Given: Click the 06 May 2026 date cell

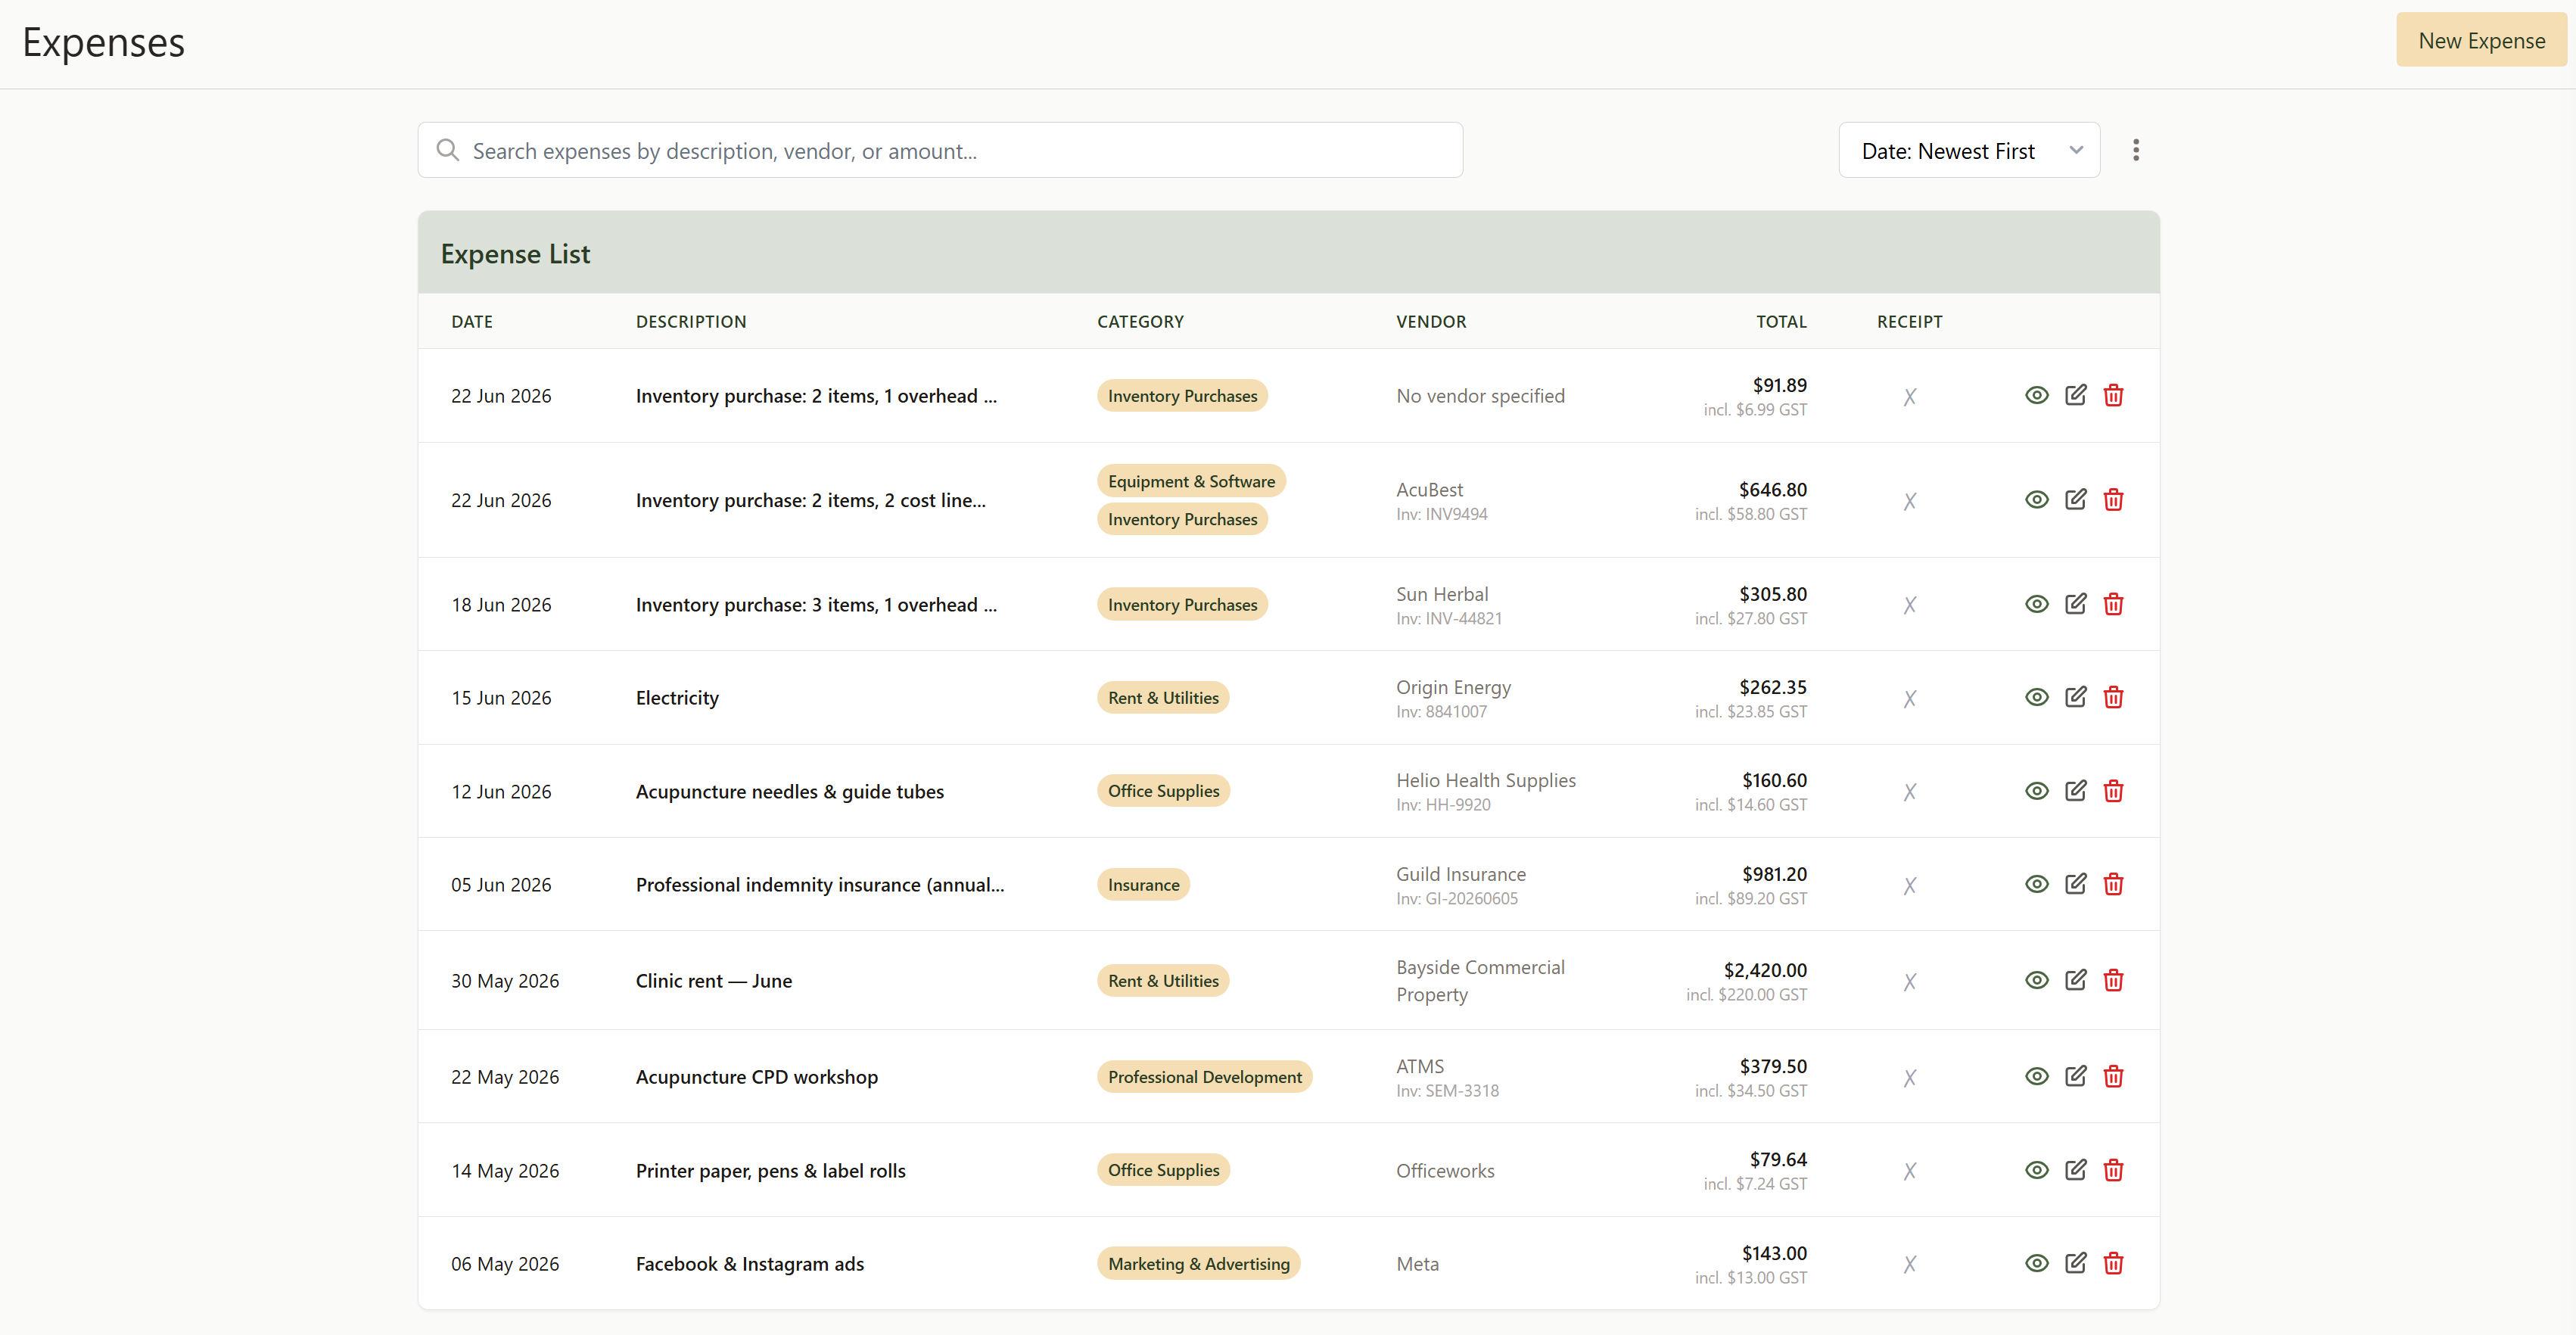Looking at the screenshot, I should pos(505,1263).
